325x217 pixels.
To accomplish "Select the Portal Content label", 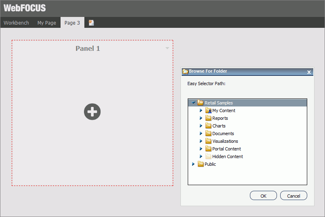I will pos(226,149).
